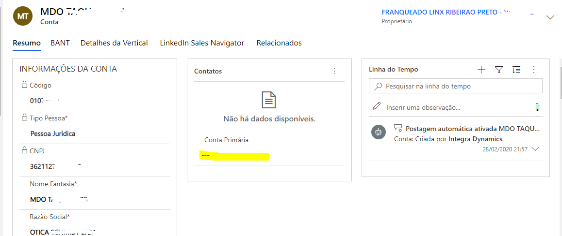Screen dimensions: 562x236
Task: Open the Relacionados tab dropdown
Action: pos(279,43)
